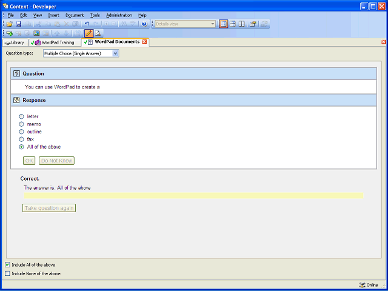Click the Undo arrow icon
The width and height of the screenshot is (388, 291).
(x=87, y=24)
